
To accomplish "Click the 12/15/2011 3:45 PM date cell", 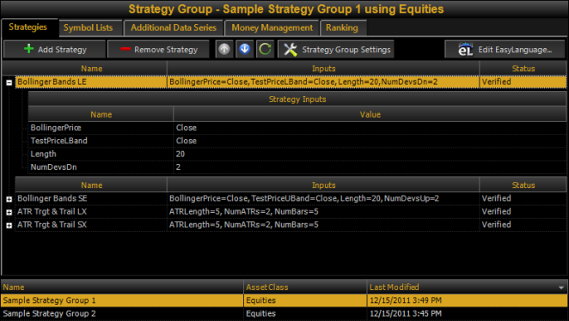I will [468, 313].
